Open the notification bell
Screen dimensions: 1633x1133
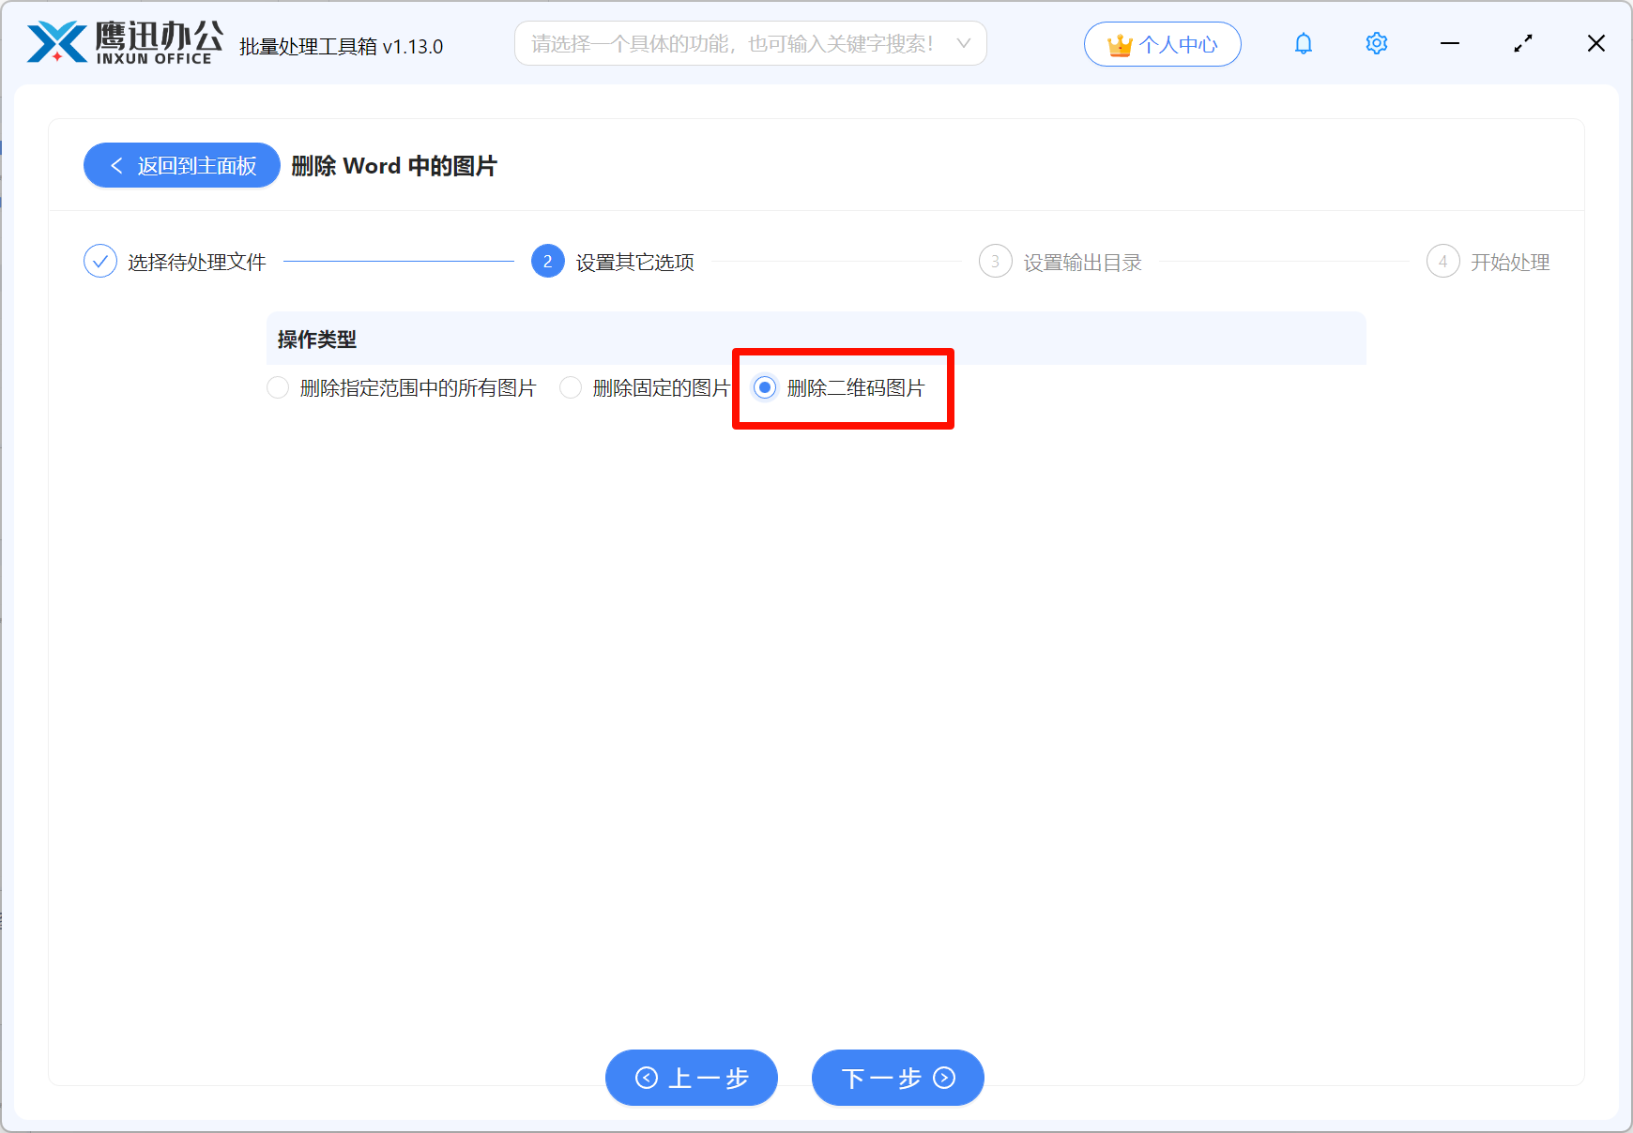(x=1303, y=43)
